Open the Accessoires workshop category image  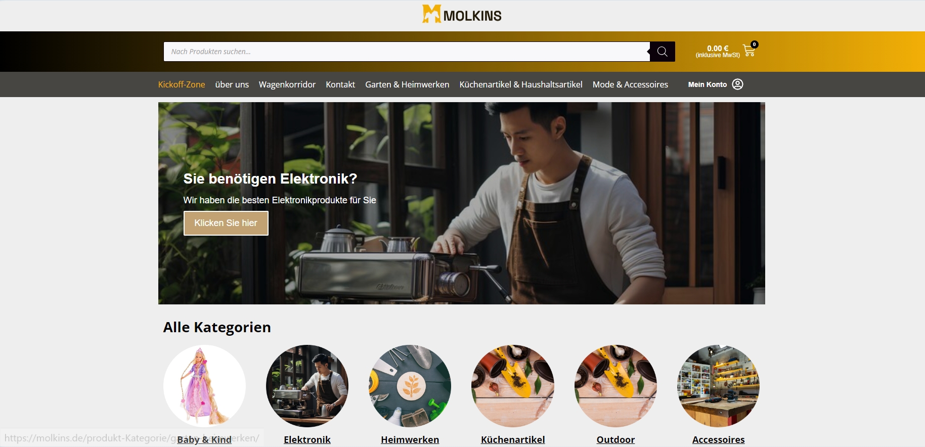click(718, 386)
